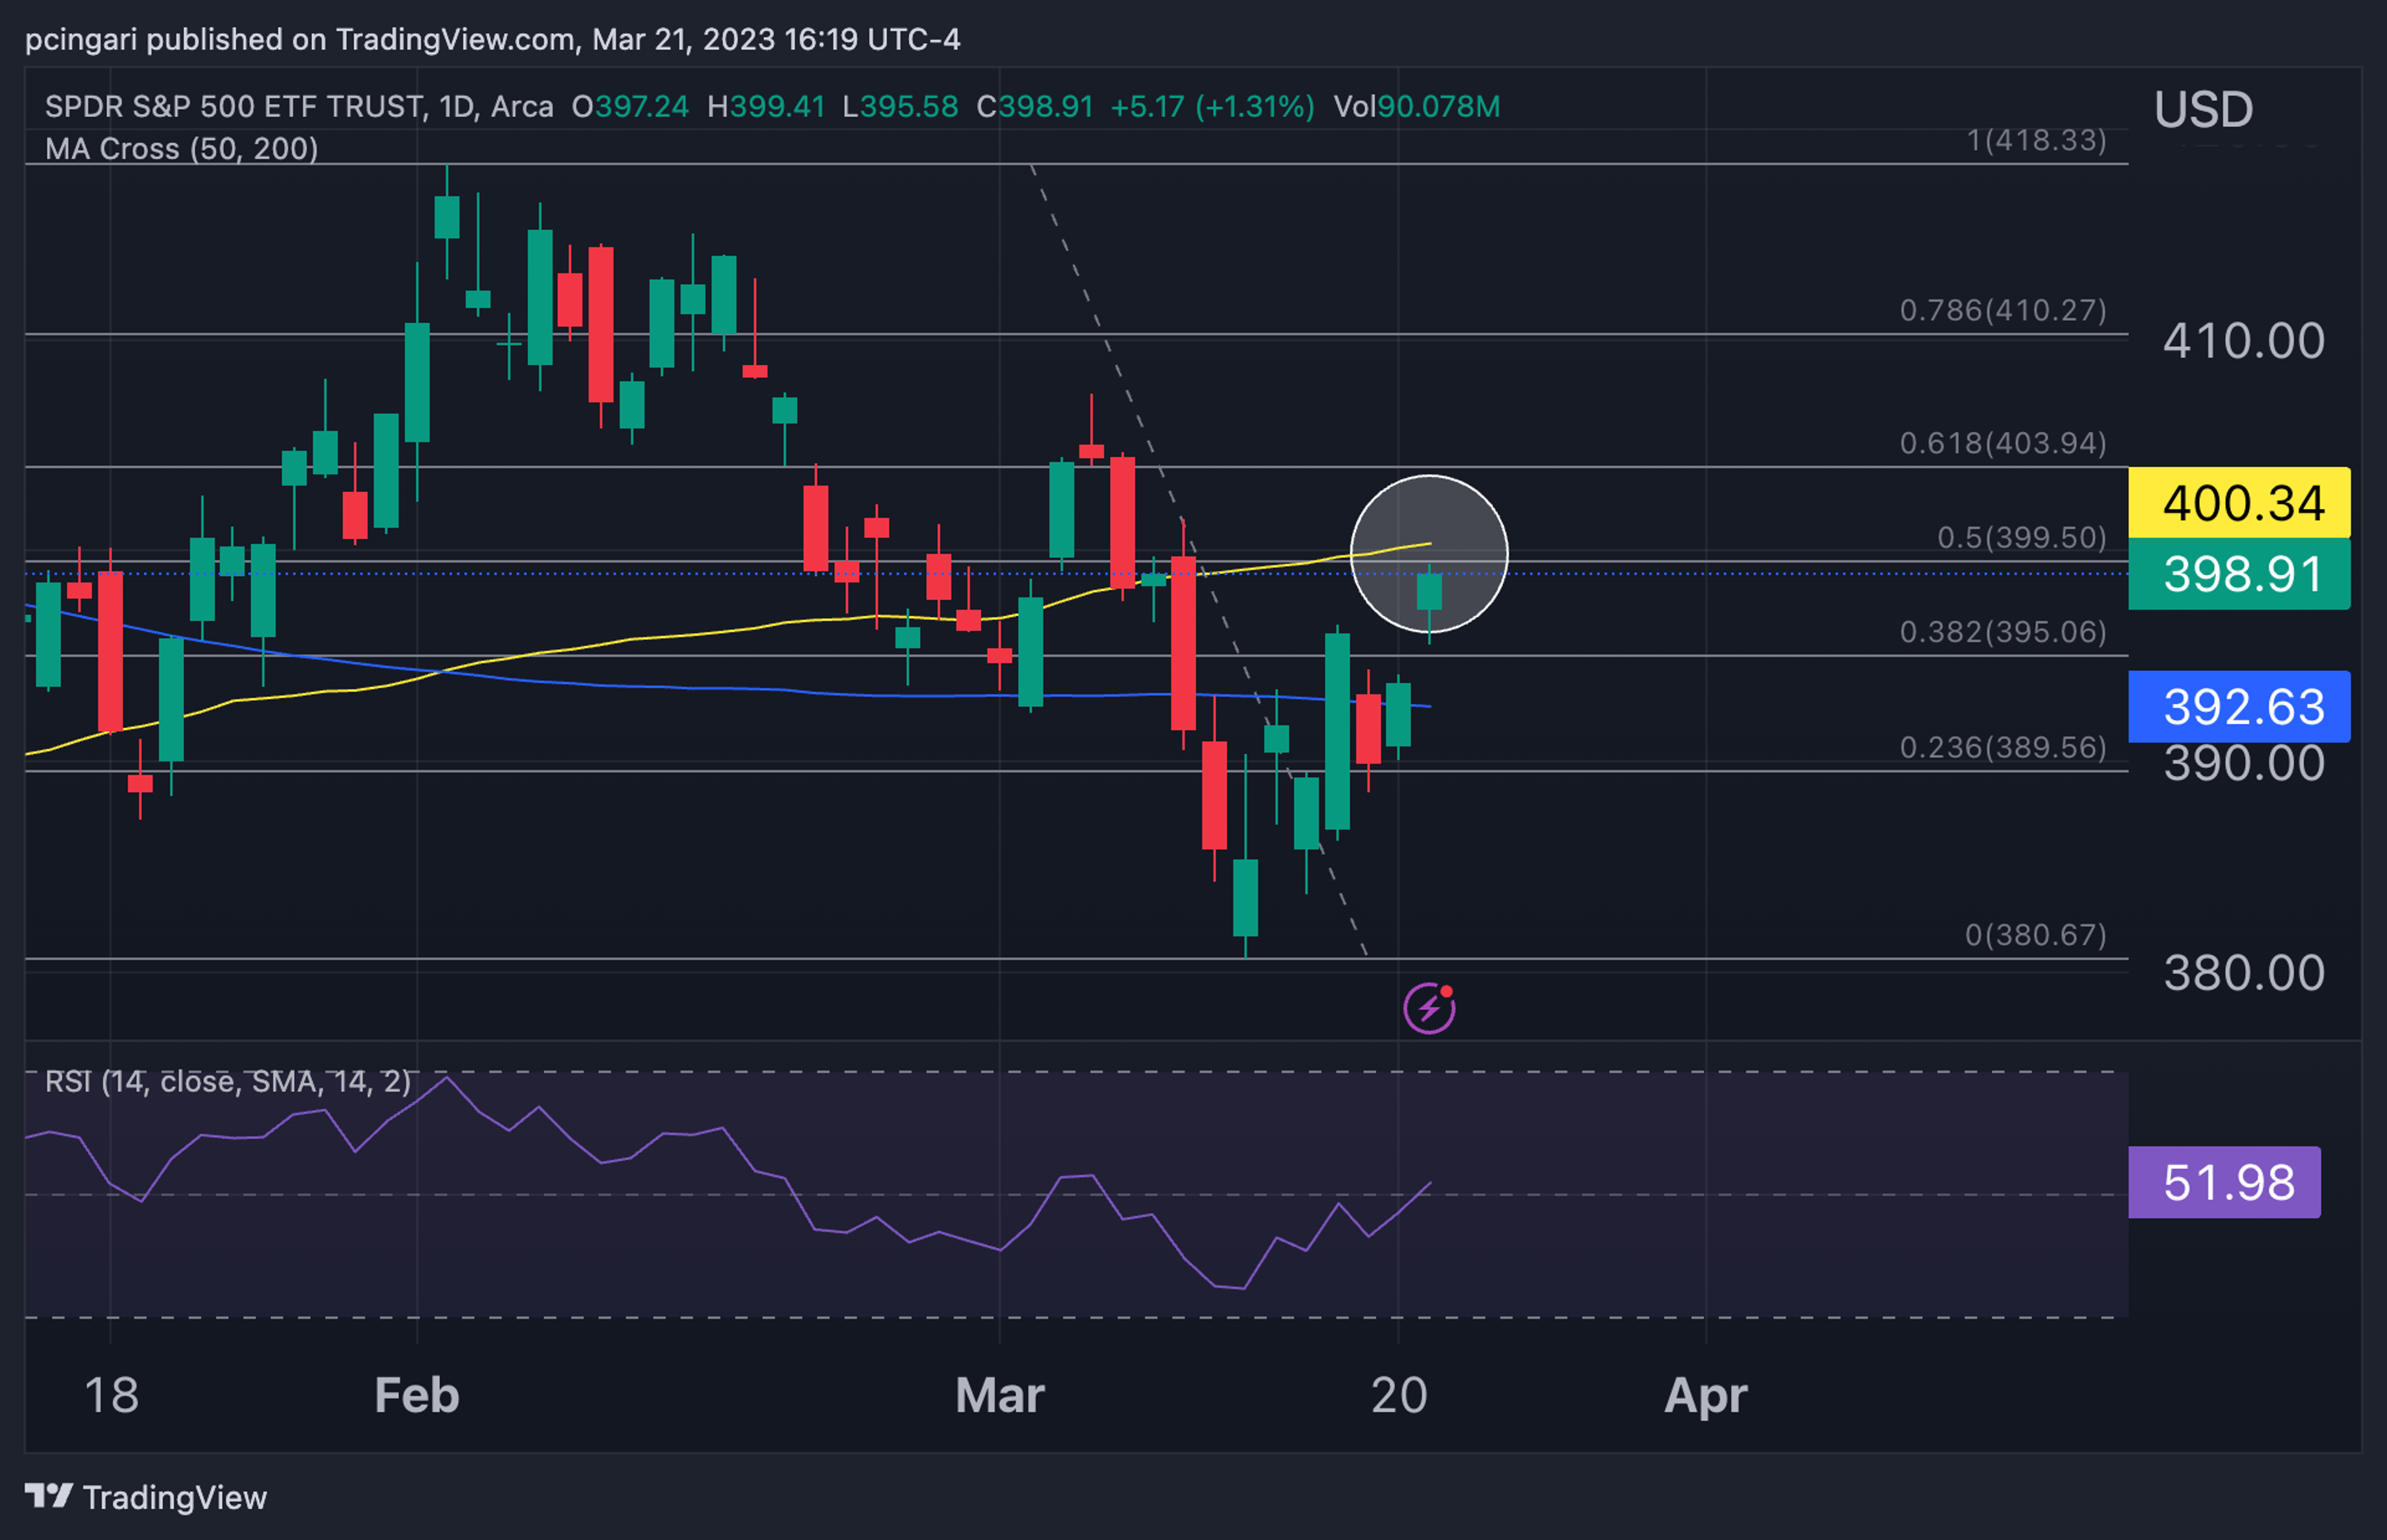The height and width of the screenshot is (1540, 2387).
Task: Click the Fibonacci 0.236(389.56) level label
Action: click(x=2003, y=747)
